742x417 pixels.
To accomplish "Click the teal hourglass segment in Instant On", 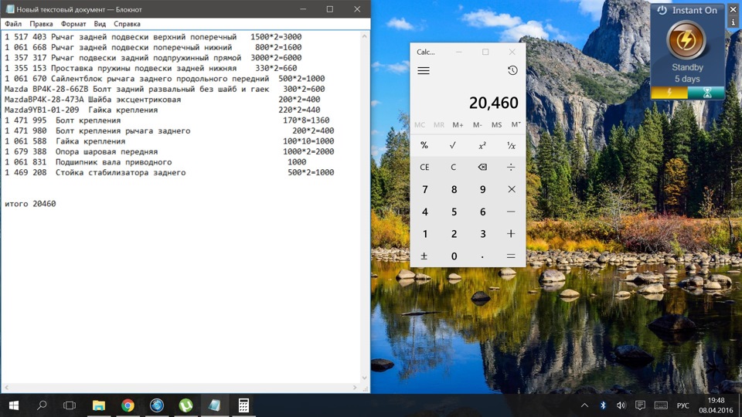I will 706,93.
